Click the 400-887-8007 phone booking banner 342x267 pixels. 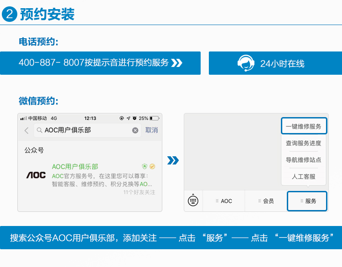tap(100, 63)
